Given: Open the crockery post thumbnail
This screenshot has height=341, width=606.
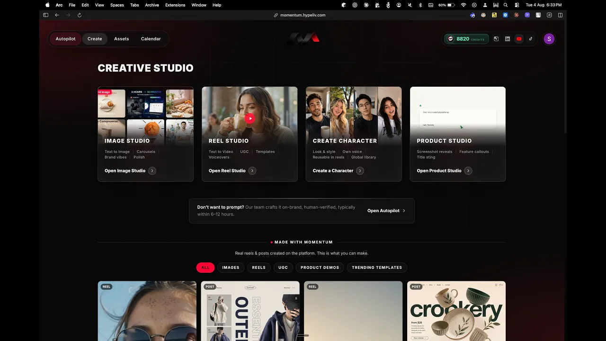Looking at the screenshot, I should (456, 311).
